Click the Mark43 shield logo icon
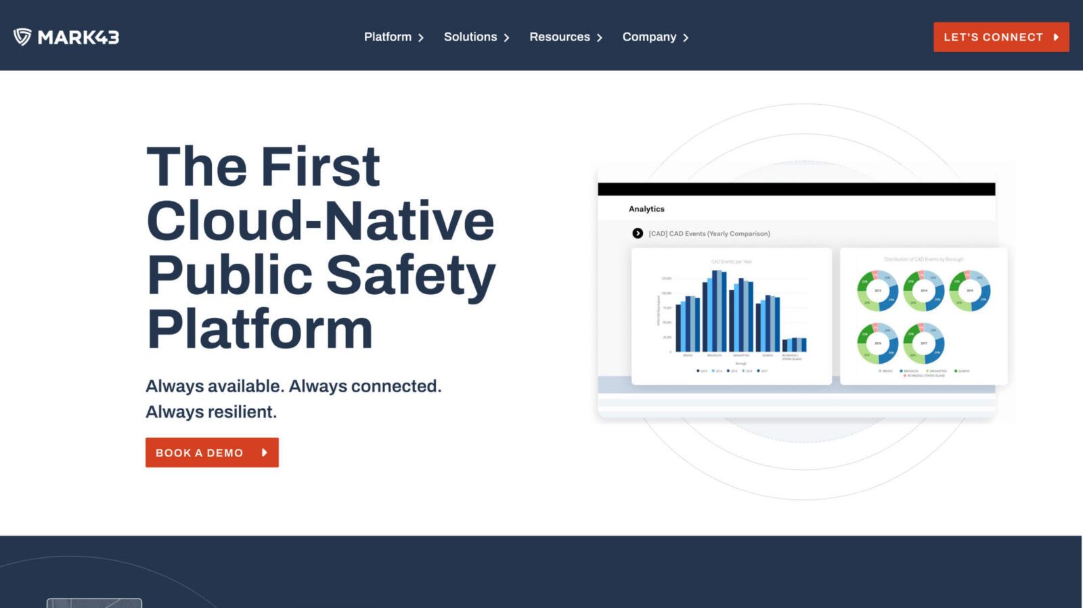The image size is (1083, 608). coord(22,37)
